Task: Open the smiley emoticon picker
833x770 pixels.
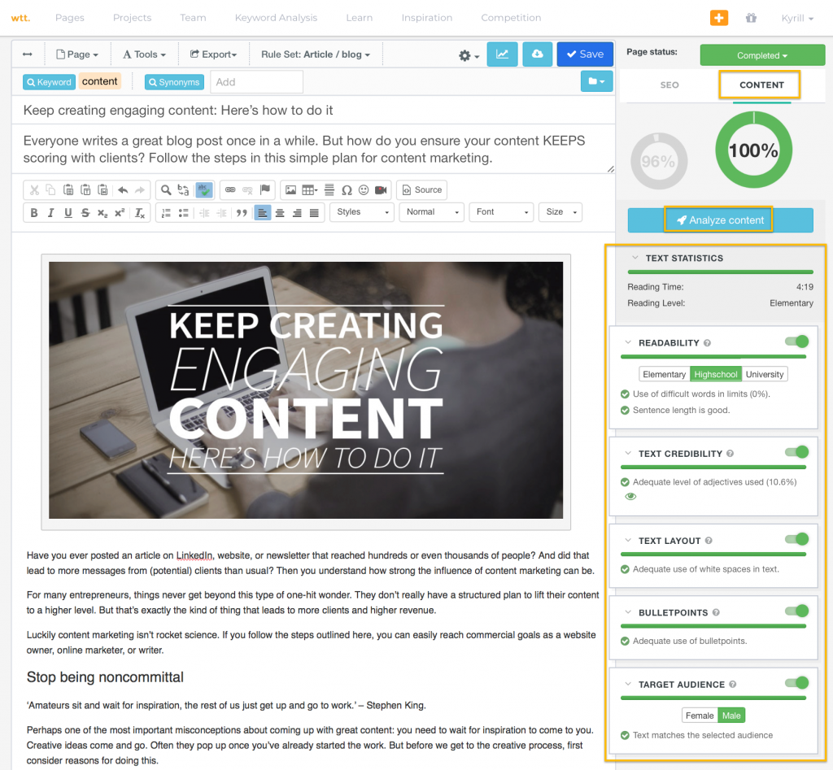Action: tap(364, 190)
